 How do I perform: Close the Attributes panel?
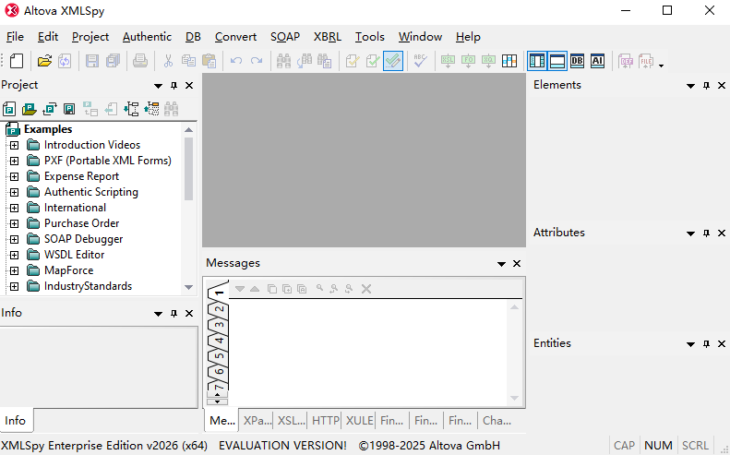point(722,233)
